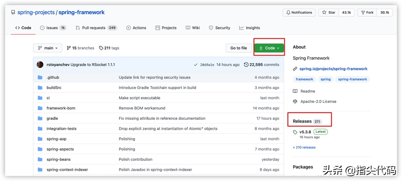Open the spring-aop folder
The image size is (402, 181).
click(x=56, y=139)
